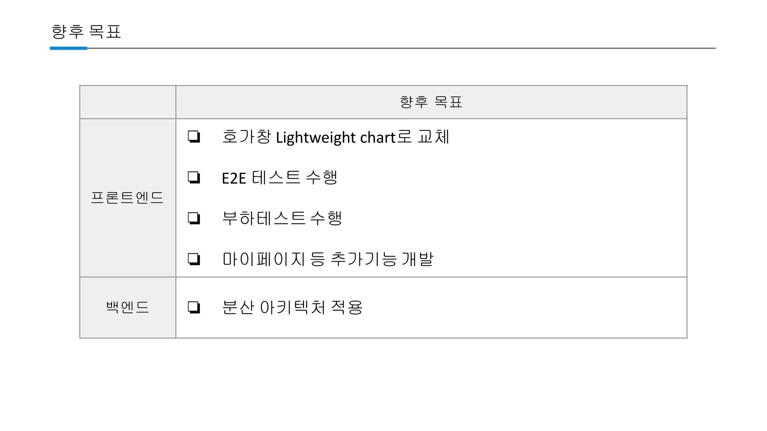Tick the 분산 아키텍처 적용 checkbox
The image size is (767, 431).
coord(194,308)
